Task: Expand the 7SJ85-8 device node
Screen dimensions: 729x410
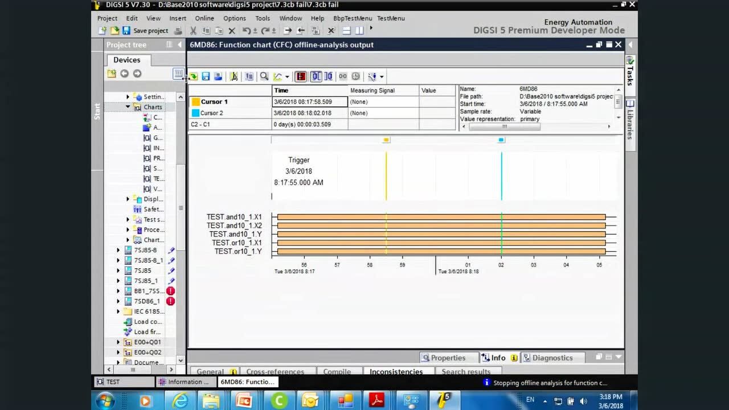Action: click(118, 251)
